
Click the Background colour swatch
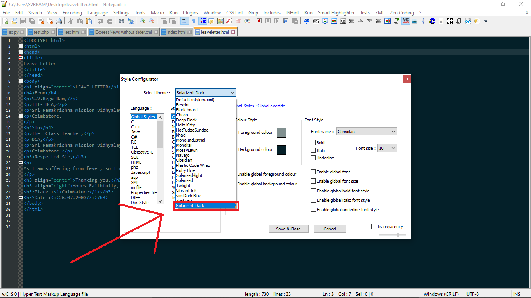coord(281,150)
